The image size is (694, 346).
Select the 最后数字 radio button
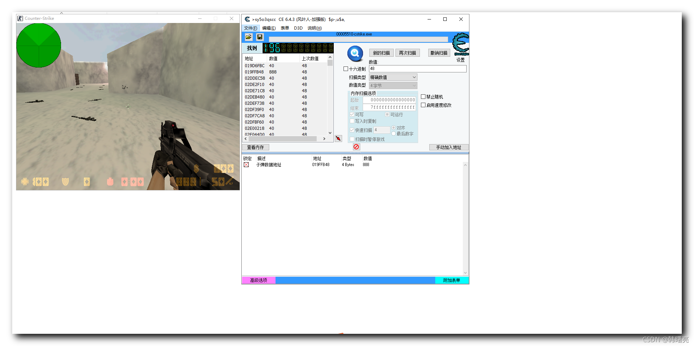coord(393,134)
